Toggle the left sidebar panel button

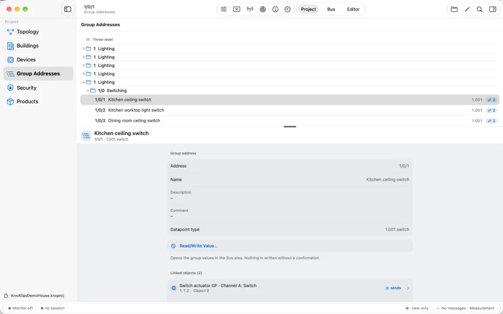(68, 9)
